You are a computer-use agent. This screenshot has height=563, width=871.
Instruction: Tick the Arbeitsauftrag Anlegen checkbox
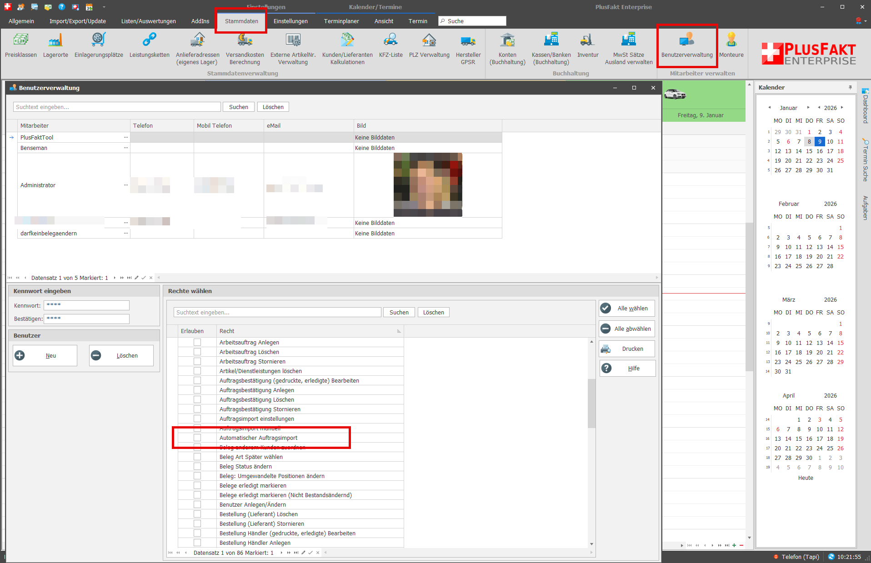(197, 342)
